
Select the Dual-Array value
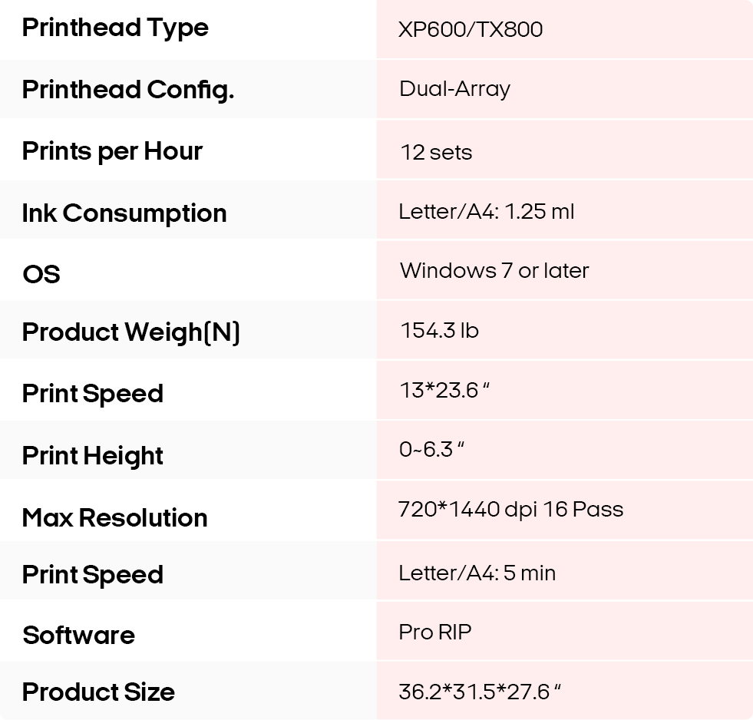pos(454,89)
